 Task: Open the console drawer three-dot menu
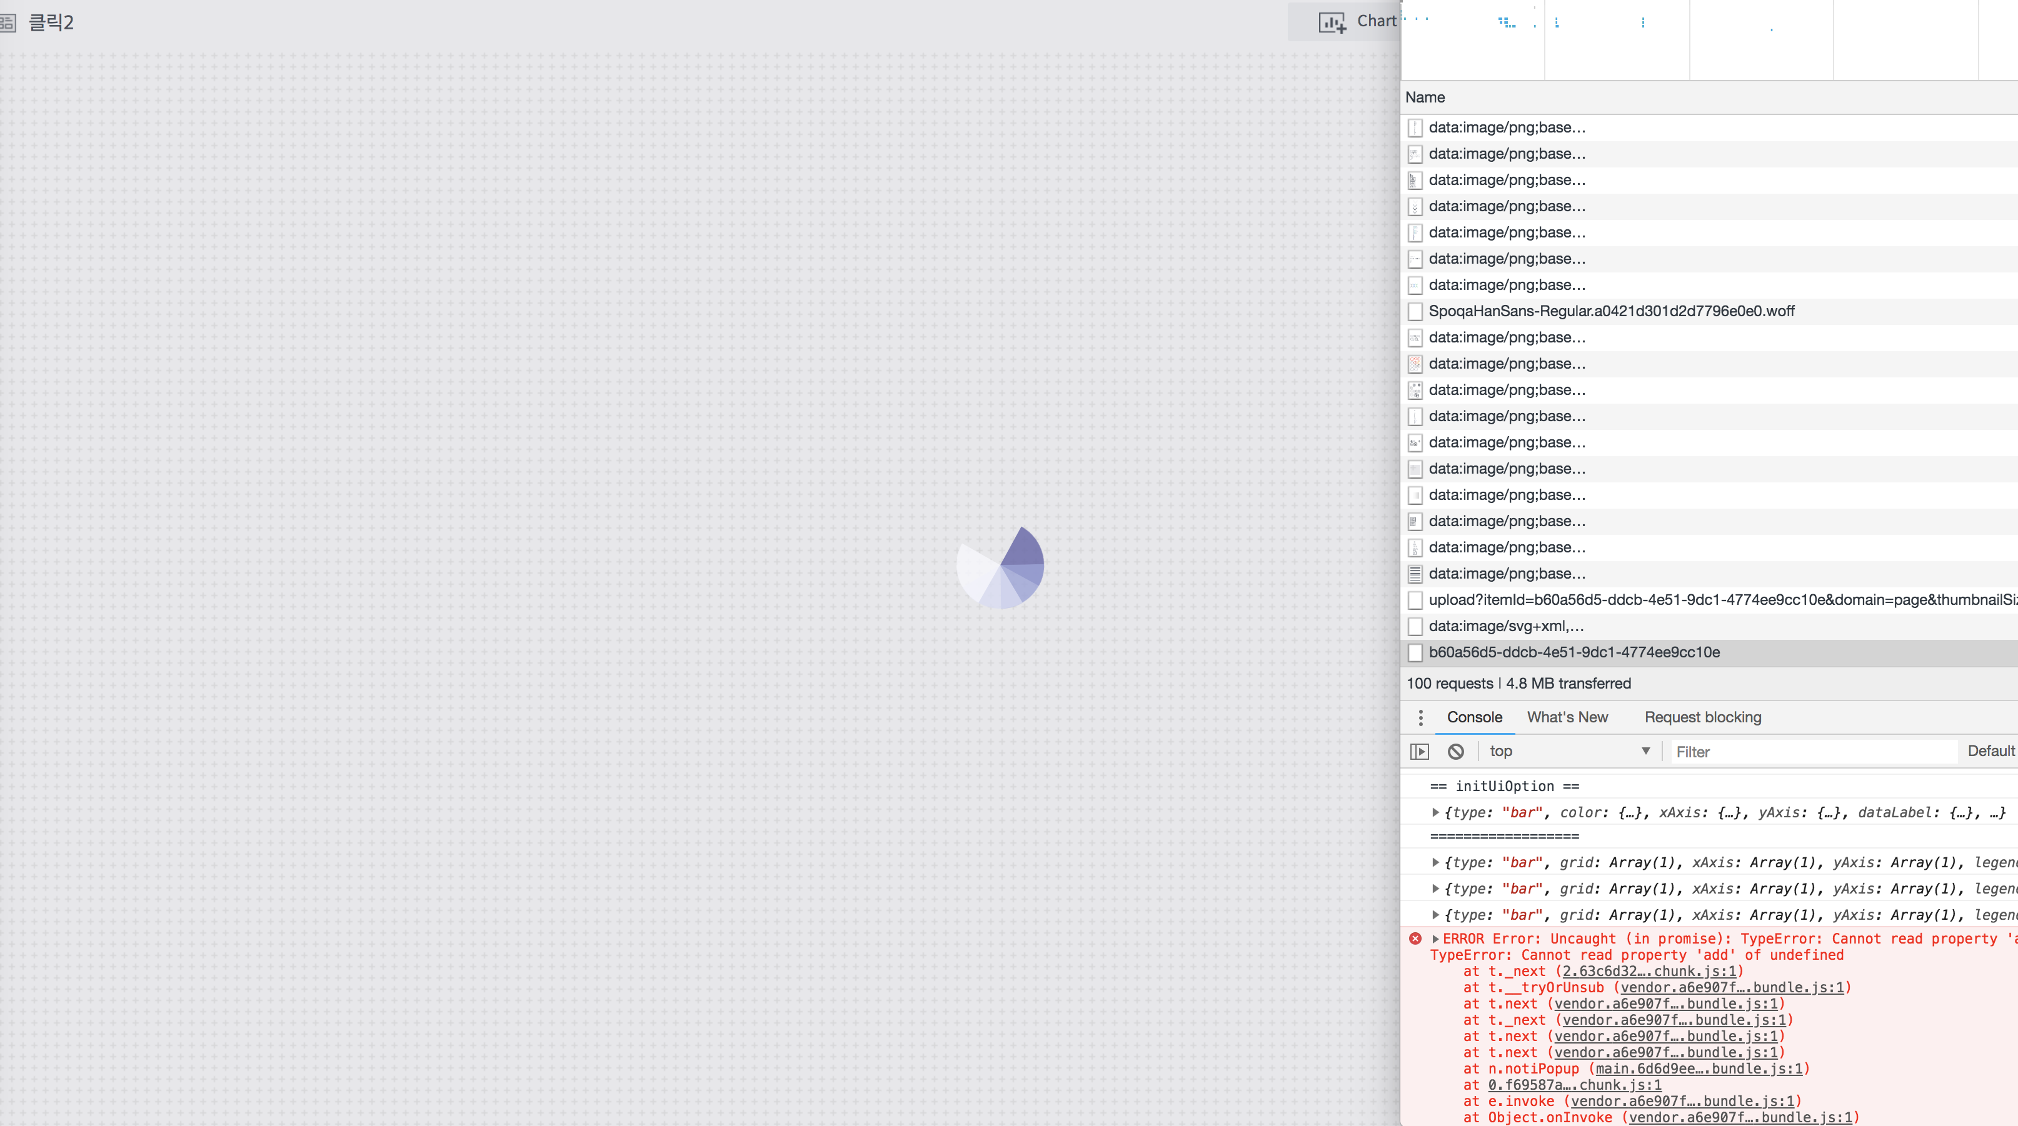coord(1420,717)
